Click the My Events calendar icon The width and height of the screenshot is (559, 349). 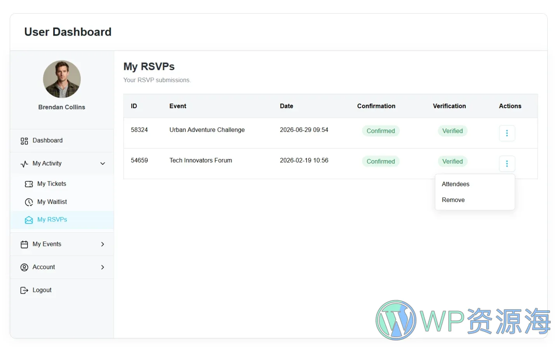pyautogui.click(x=24, y=244)
